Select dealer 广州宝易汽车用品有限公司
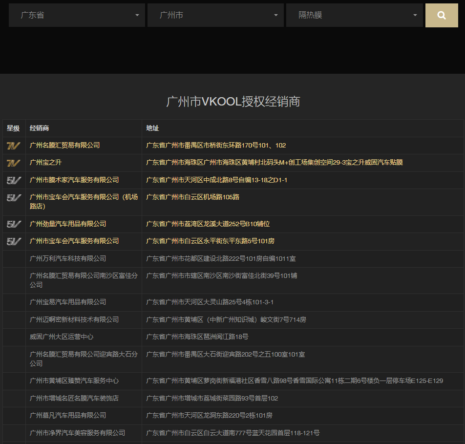465x444 pixels. click(68, 302)
